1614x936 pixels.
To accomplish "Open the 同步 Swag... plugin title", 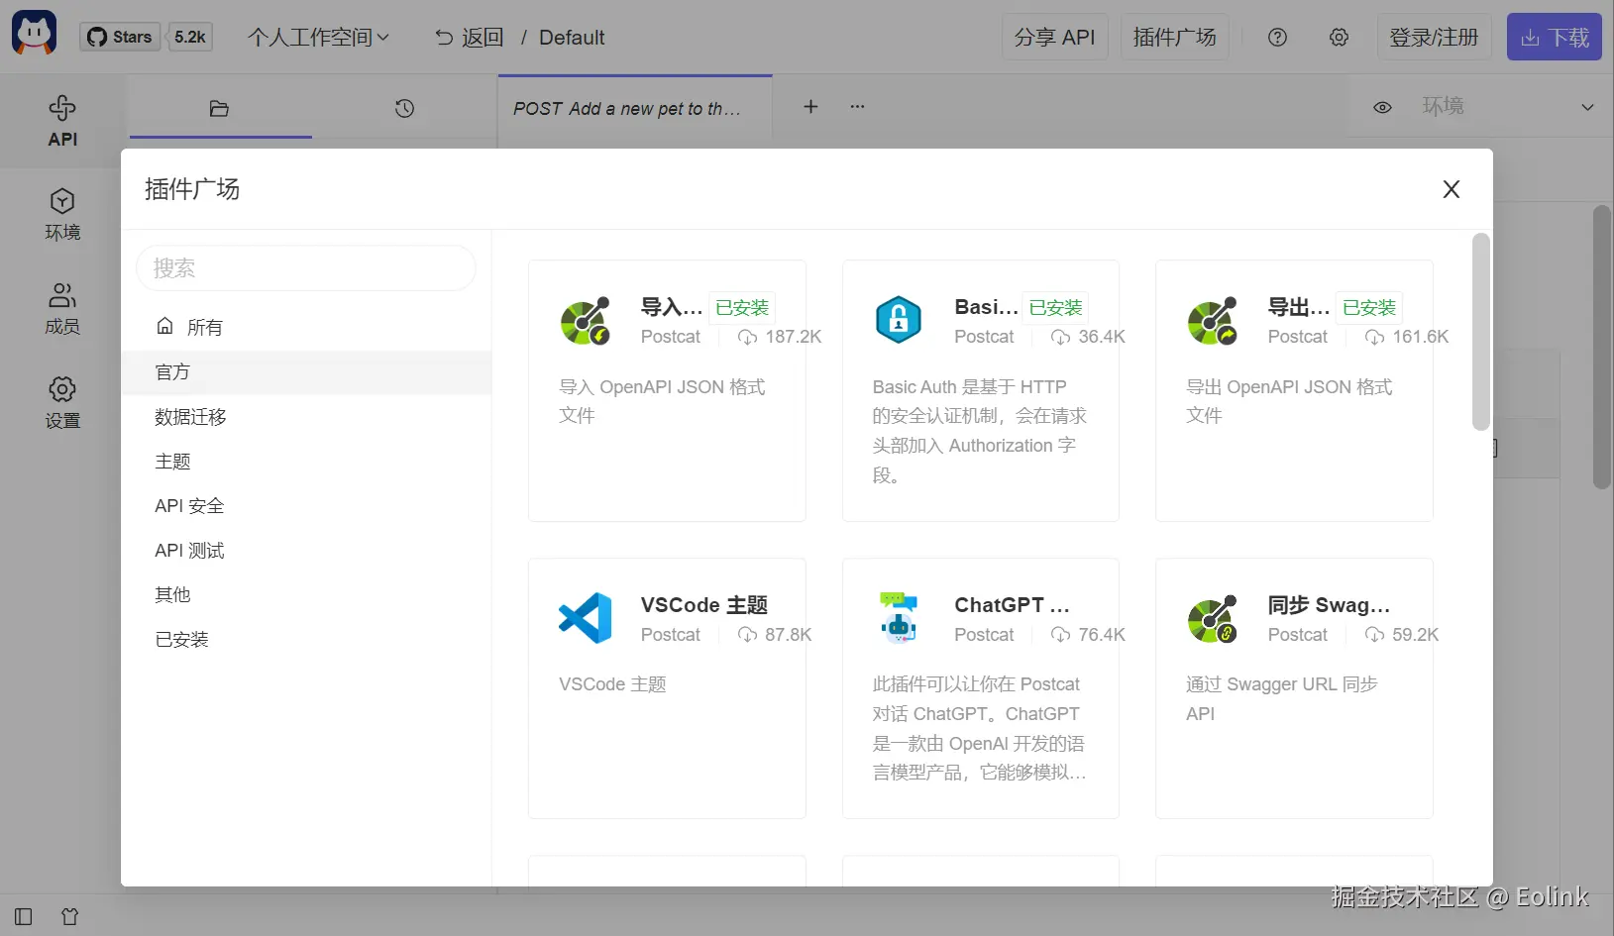I will (x=1329, y=605).
